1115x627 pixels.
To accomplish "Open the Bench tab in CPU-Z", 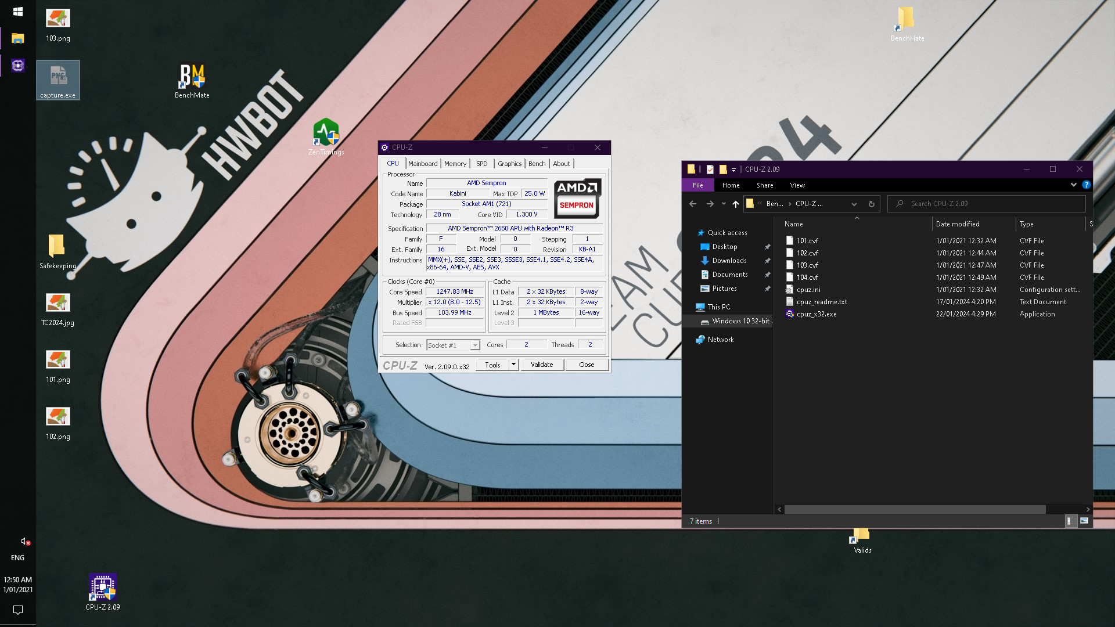I will pyautogui.click(x=537, y=164).
